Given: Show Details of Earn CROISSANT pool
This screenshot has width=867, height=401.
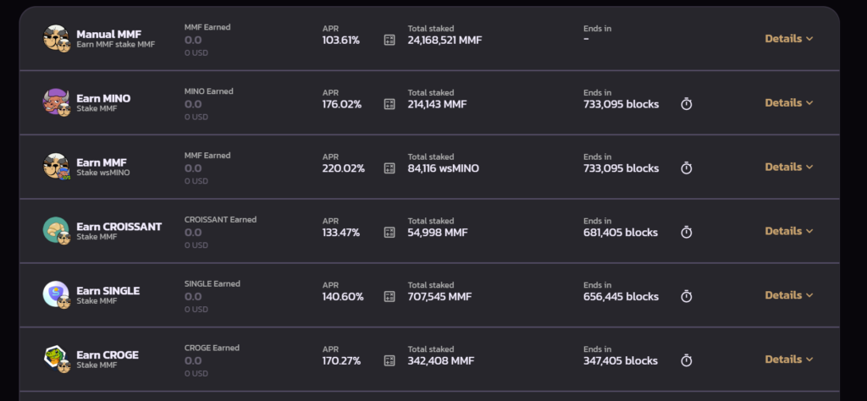Looking at the screenshot, I should click(788, 231).
